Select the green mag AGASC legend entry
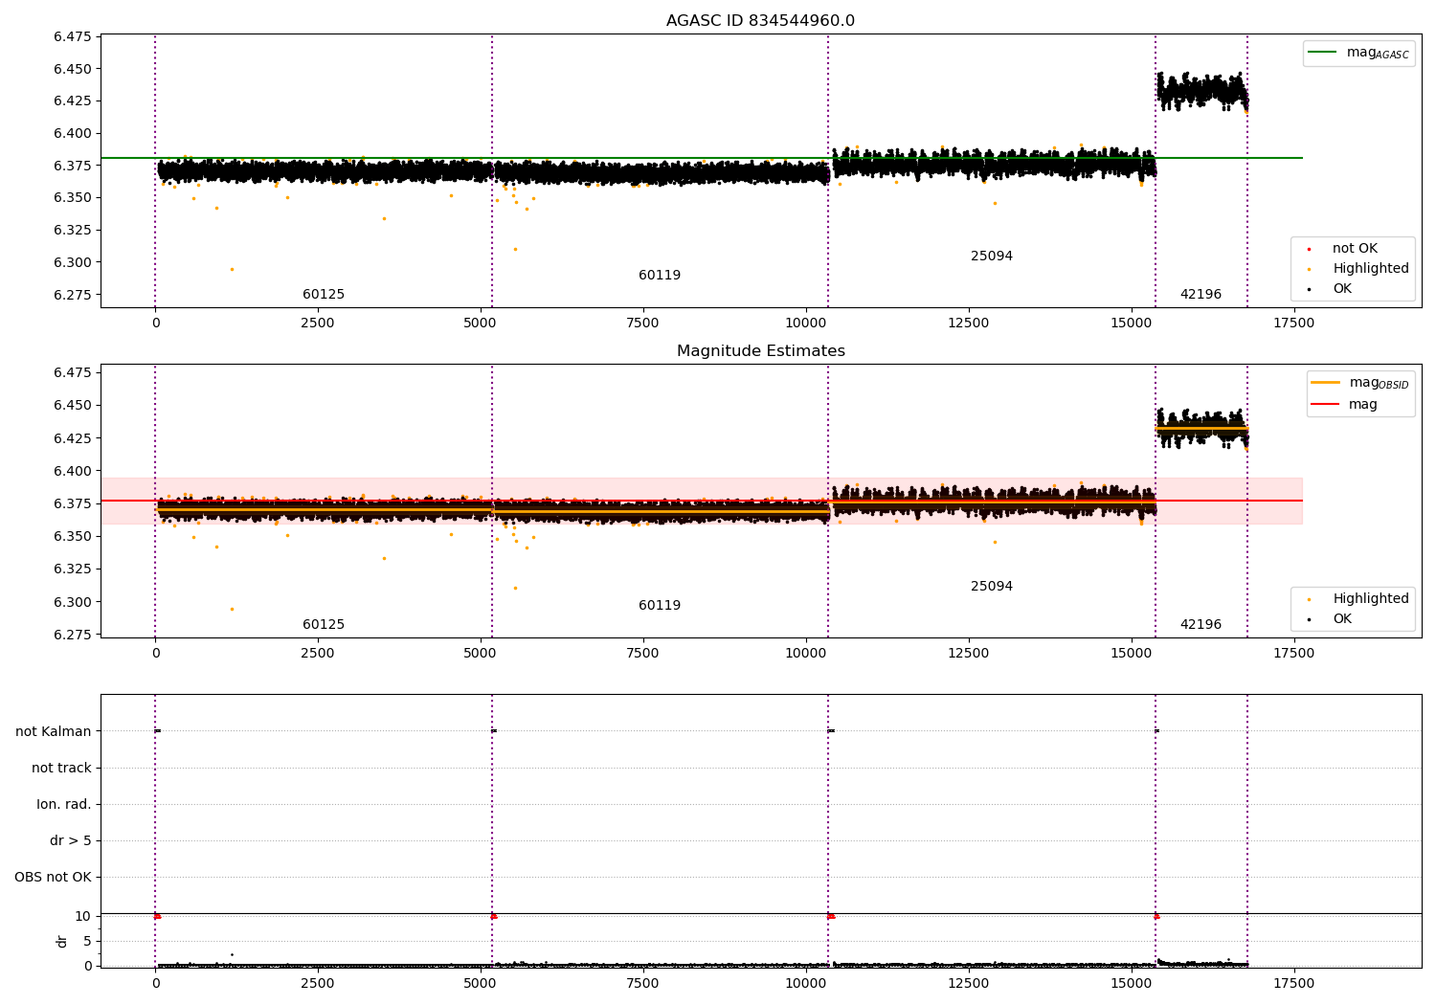Screen dimensions: 1436x1005 coord(1358,53)
